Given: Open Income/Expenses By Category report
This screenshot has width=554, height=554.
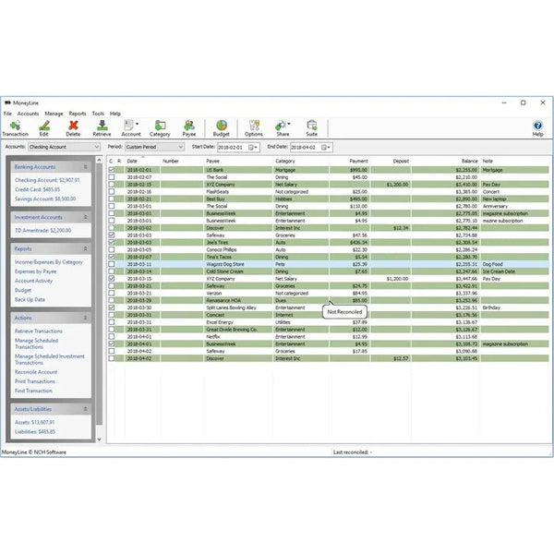Looking at the screenshot, I should tap(49, 262).
